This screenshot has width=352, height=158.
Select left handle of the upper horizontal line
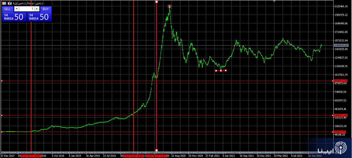(x=2, y=81)
